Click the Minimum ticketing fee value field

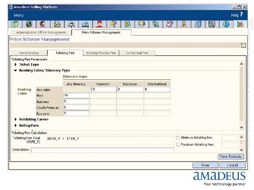click(229, 138)
